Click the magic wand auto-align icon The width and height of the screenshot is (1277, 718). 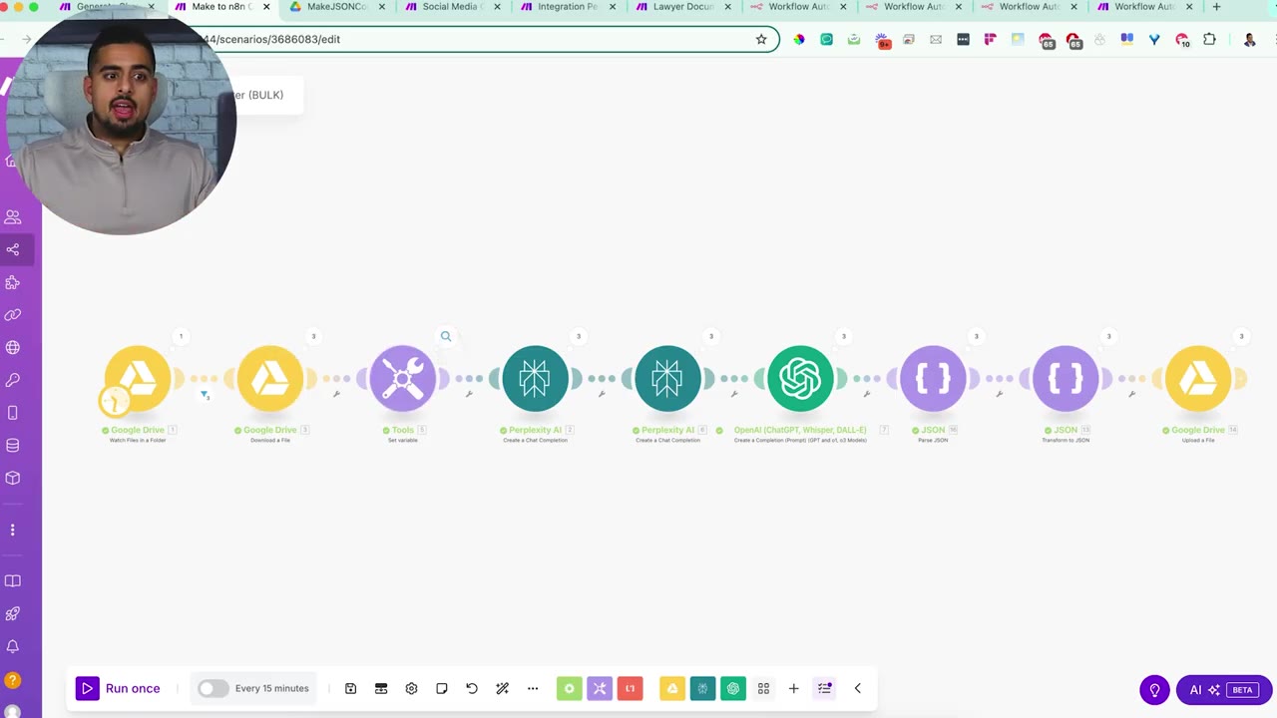point(502,688)
